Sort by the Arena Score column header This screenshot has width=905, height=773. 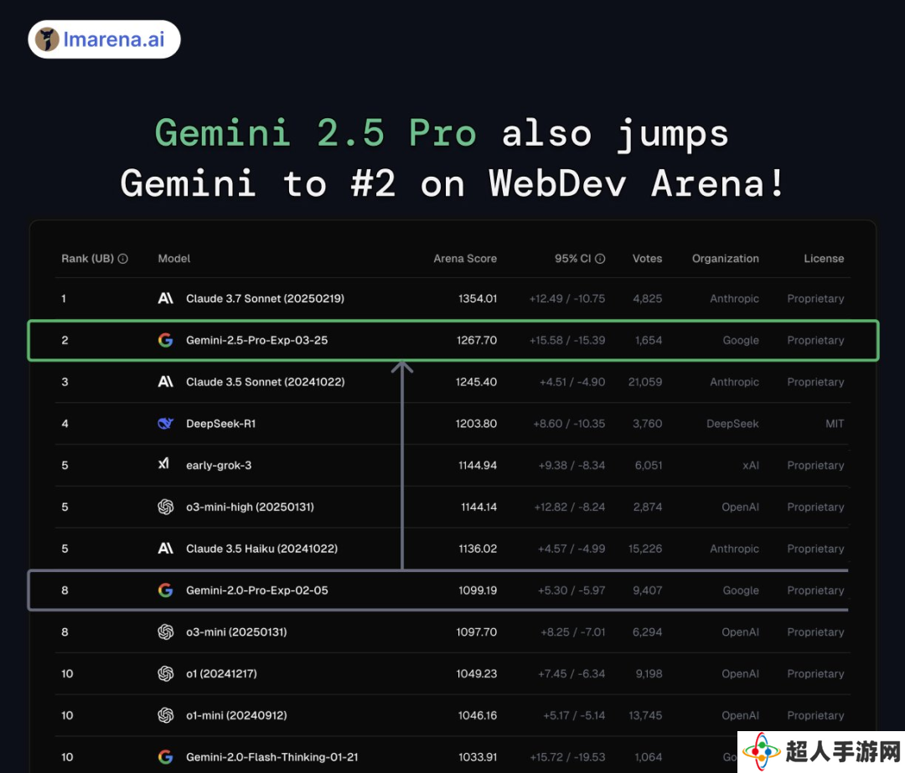click(x=465, y=259)
